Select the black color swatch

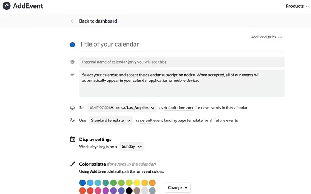point(129,191)
